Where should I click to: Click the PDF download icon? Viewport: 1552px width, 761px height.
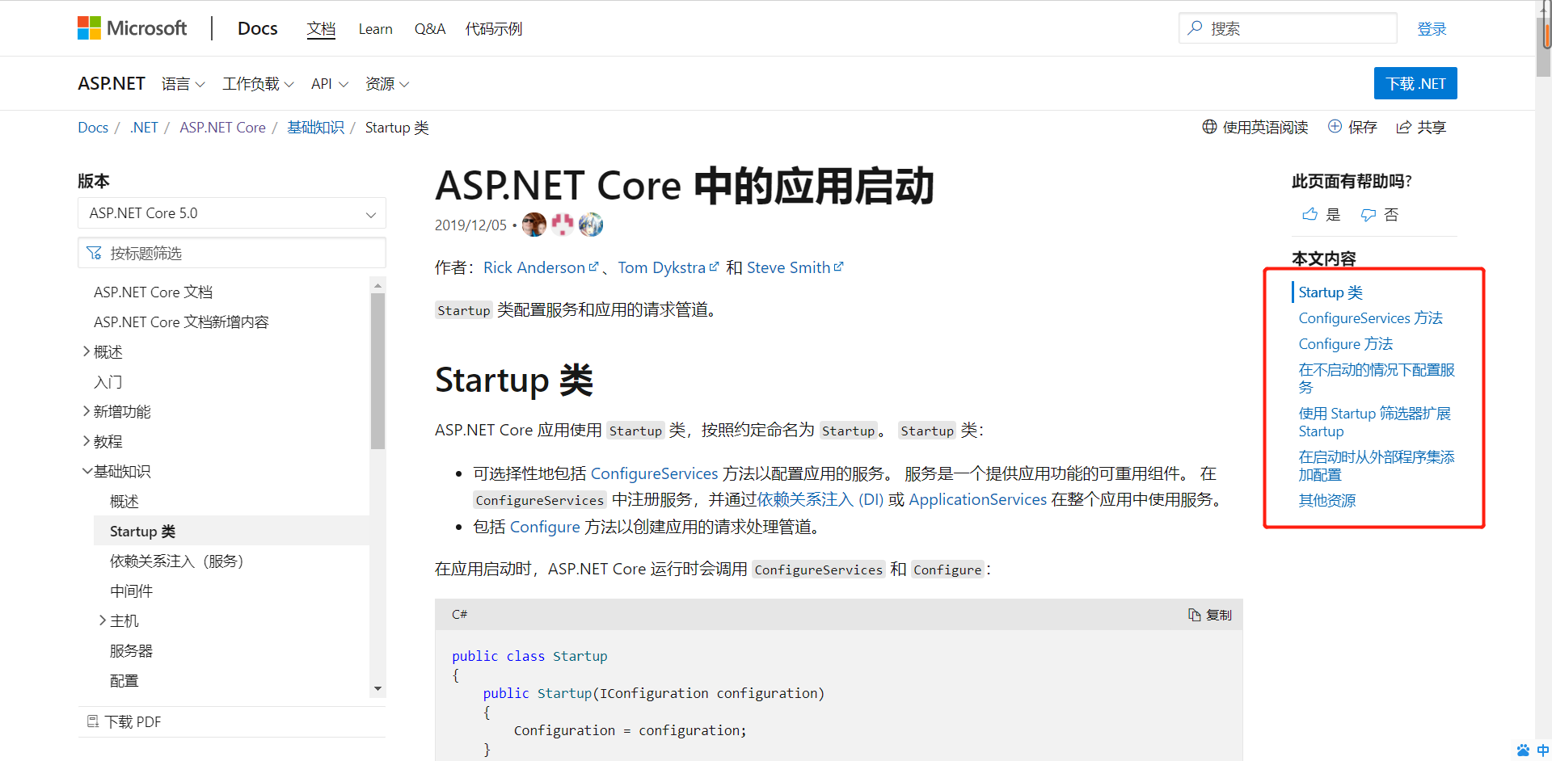point(93,721)
